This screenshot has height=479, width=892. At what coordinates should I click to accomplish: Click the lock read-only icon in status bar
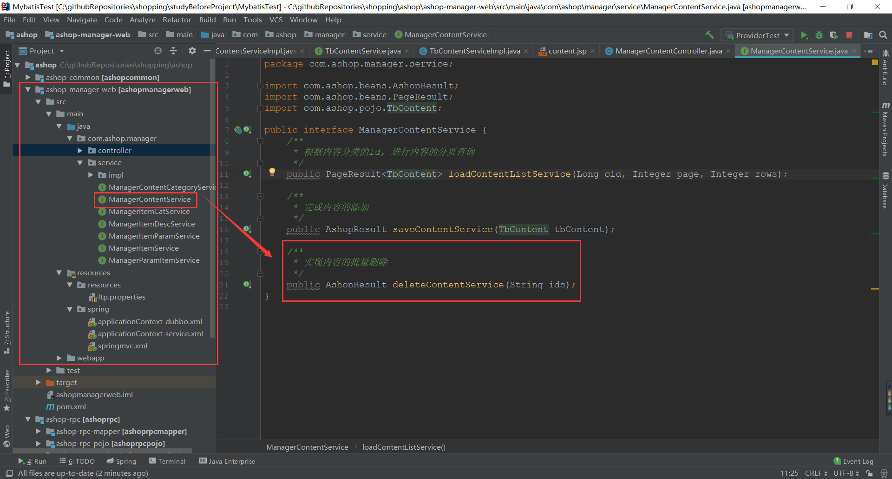coord(869,473)
